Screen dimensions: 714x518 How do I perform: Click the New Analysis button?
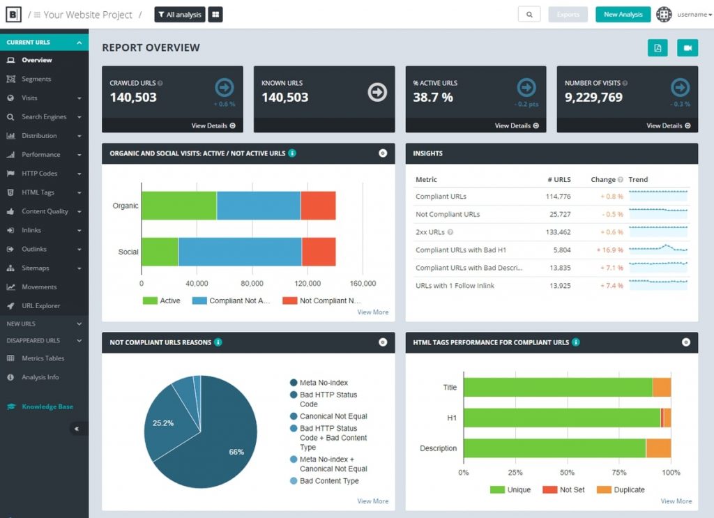pyautogui.click(x=623, y=15)
